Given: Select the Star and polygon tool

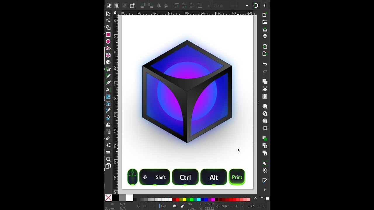Looking at the screenshot, I should tap(108, 48).
